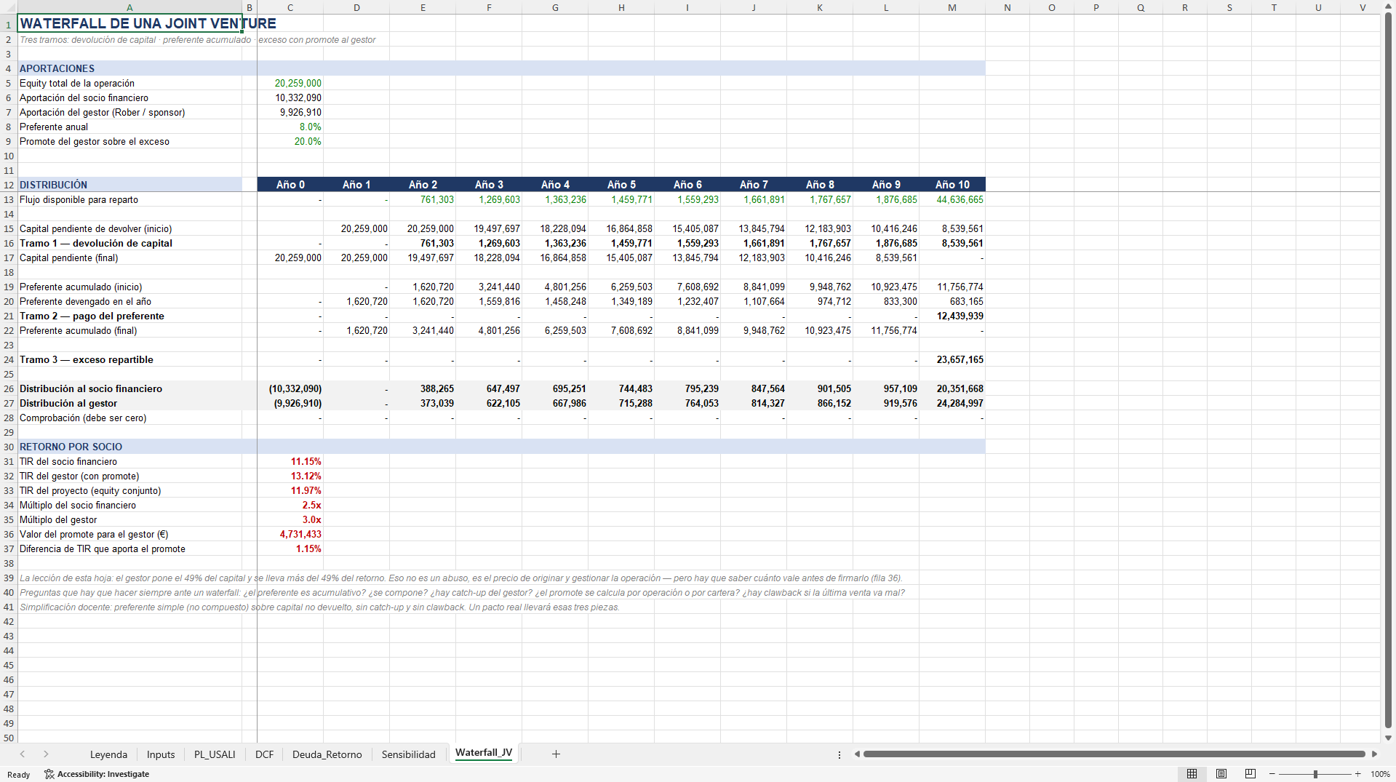Open the Leyenda sheet tab
1396x782 pixels.
tap(108, 754)
